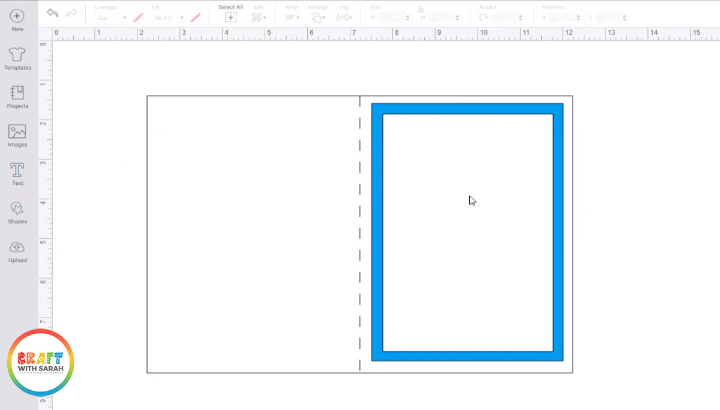Open the Shapes panel
This screenshot has width=720, height=410.
[x=17, y=213]
